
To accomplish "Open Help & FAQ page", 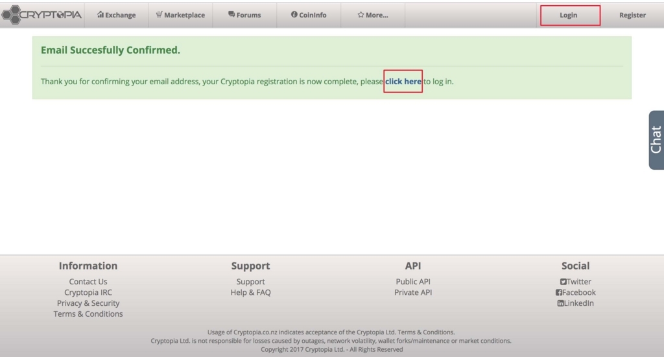I will tap(251, 292).
